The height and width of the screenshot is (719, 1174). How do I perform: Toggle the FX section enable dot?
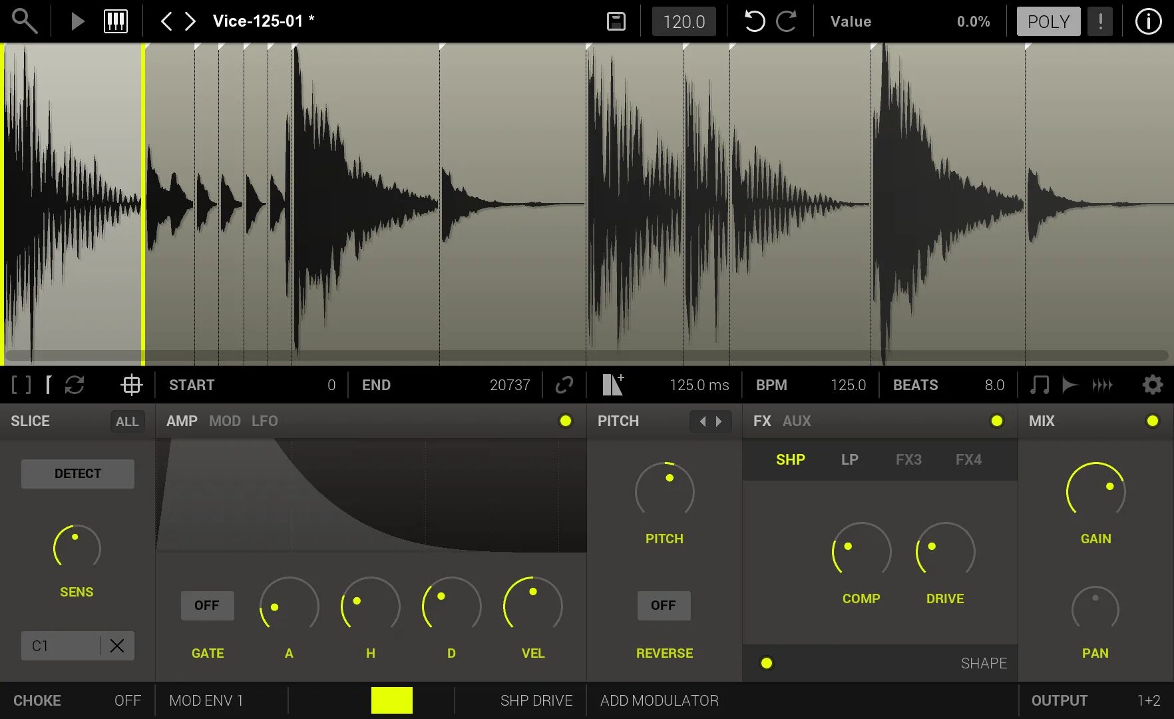click(x=997, y=421)
